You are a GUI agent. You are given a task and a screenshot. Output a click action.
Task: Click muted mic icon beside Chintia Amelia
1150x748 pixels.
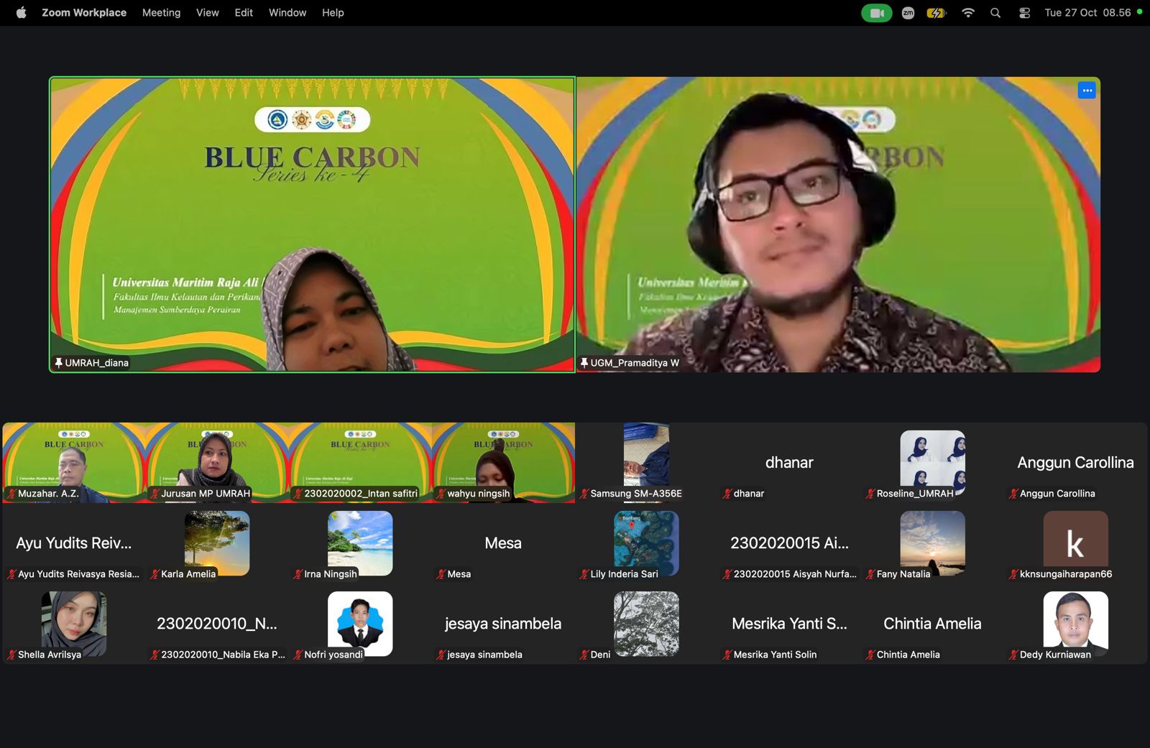point(870,655)
